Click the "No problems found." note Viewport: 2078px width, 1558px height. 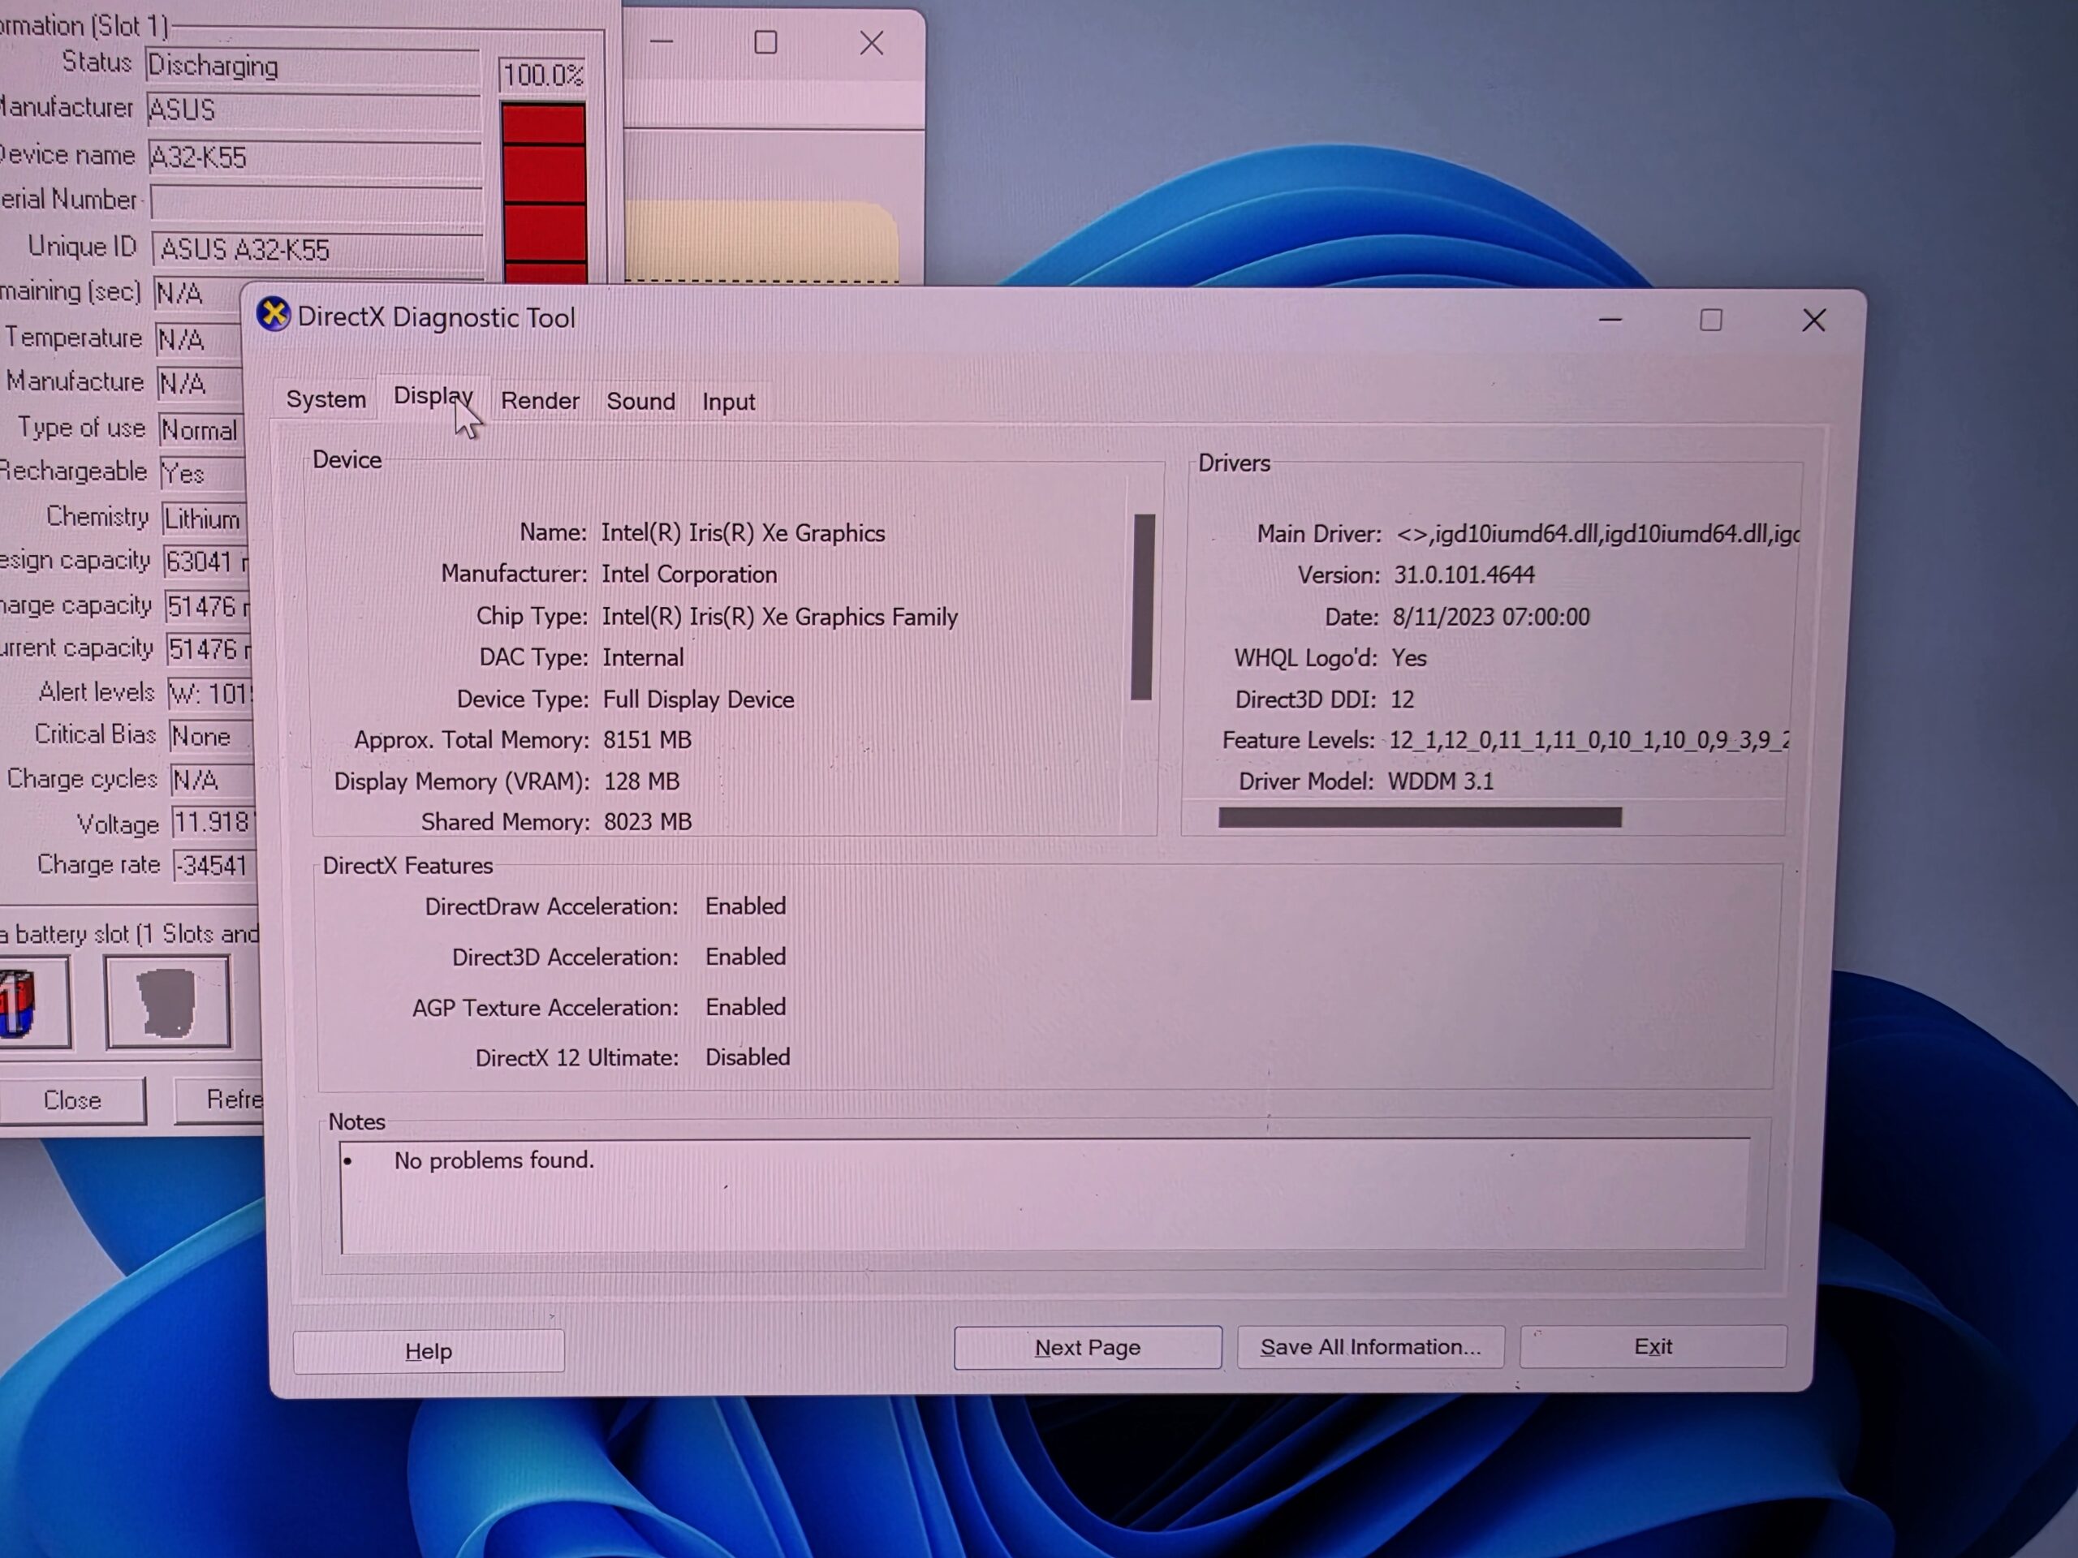point(494,1160)
